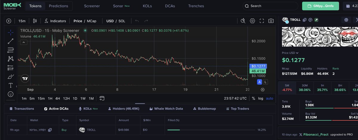Switch to the Tokens tab
This screenshot has height=140, width=358.
coord(35,6)
